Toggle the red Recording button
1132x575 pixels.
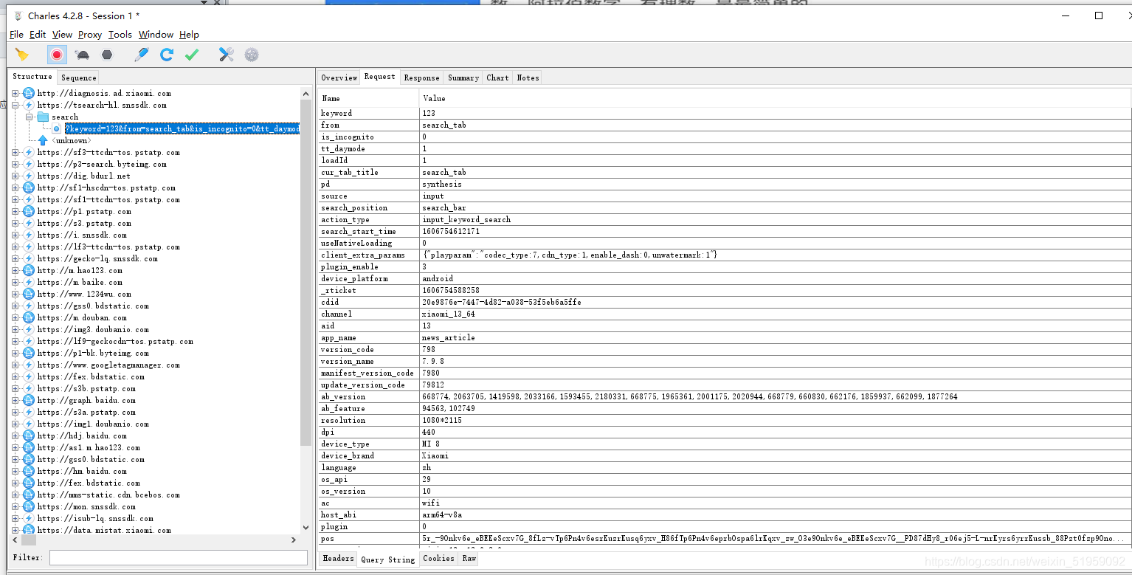[x=57, y=55]
